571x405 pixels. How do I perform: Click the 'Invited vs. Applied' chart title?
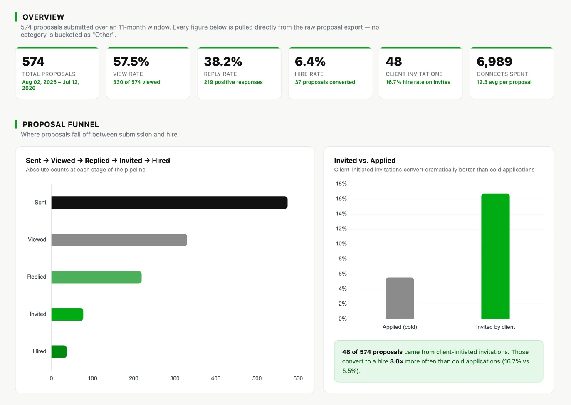pos(365,161)
